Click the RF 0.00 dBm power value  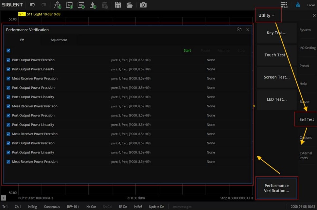[x=136, y=198]
